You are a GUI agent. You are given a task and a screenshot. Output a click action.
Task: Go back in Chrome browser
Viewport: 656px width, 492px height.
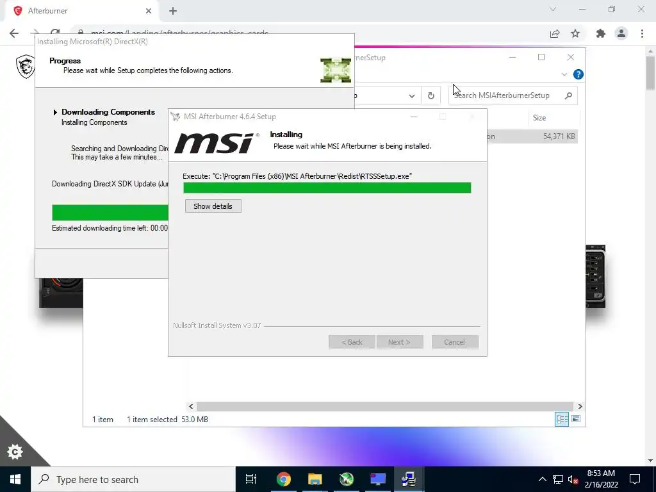14,33
